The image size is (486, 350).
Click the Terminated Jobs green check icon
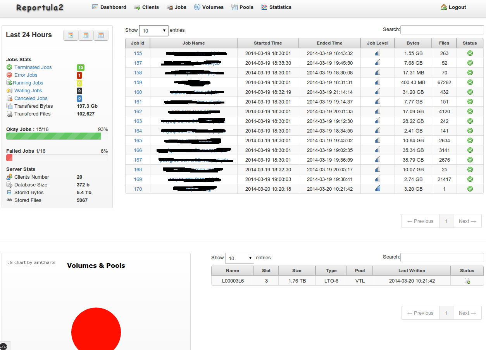(x=9, y=67)
